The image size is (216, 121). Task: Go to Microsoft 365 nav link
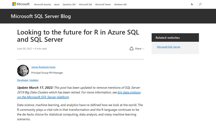(x=85, y=4)
